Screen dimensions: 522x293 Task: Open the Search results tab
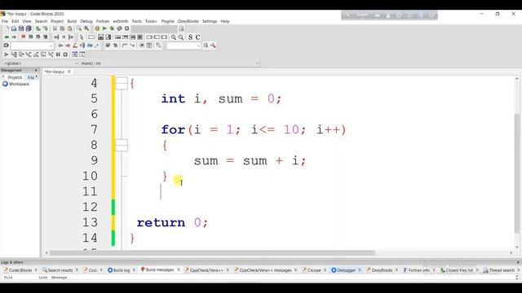click(x=60, y=270)
